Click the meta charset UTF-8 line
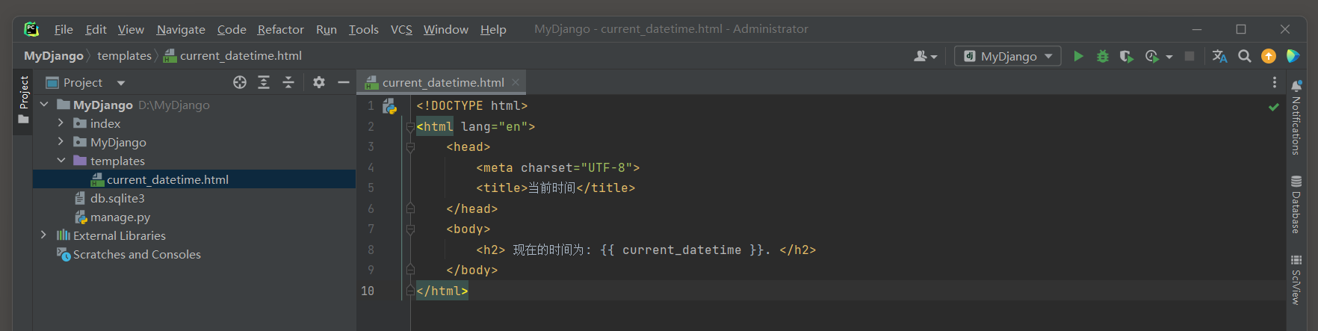 click(557, 168)
